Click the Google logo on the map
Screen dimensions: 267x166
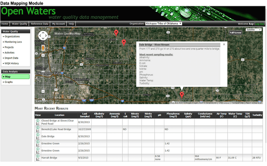[x=41, y=101]
